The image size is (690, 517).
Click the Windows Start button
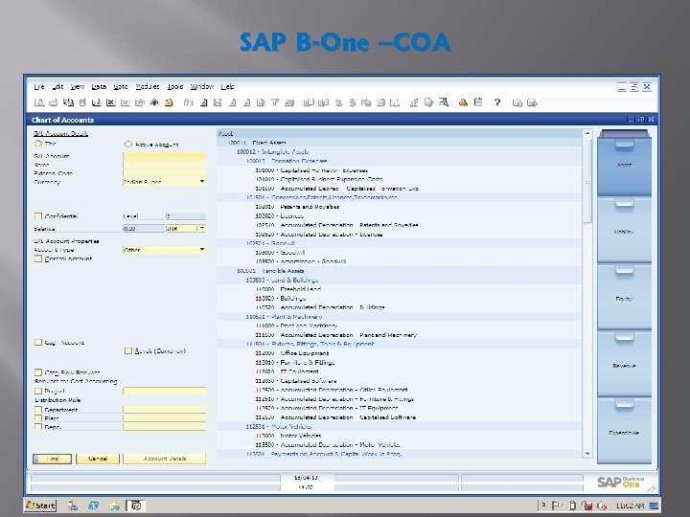point(40,506)
